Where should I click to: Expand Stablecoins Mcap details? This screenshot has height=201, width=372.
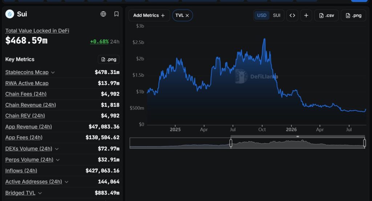(x=53, y=72)
